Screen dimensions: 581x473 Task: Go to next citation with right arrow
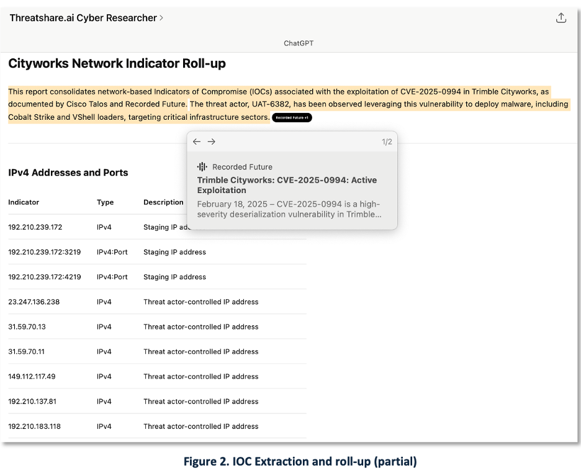point(211,142)
